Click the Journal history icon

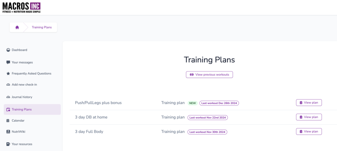[8, 97]
